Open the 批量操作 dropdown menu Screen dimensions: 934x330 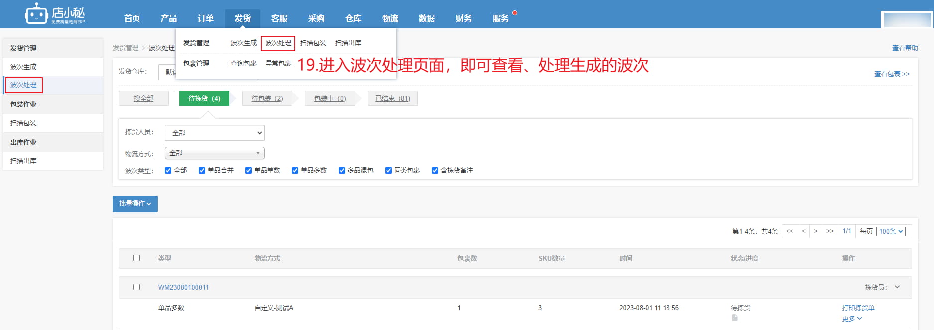coord(135,204)
